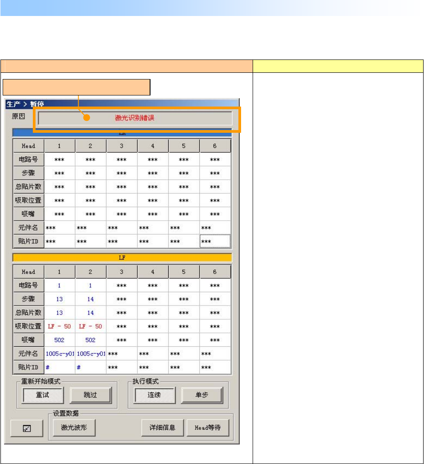Open 激光波形 laser waveform data
Screen dimensions: 424x464
tap(74, 428)
